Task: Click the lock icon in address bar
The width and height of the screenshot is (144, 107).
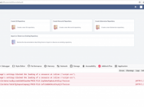Action: coord(140,2)
